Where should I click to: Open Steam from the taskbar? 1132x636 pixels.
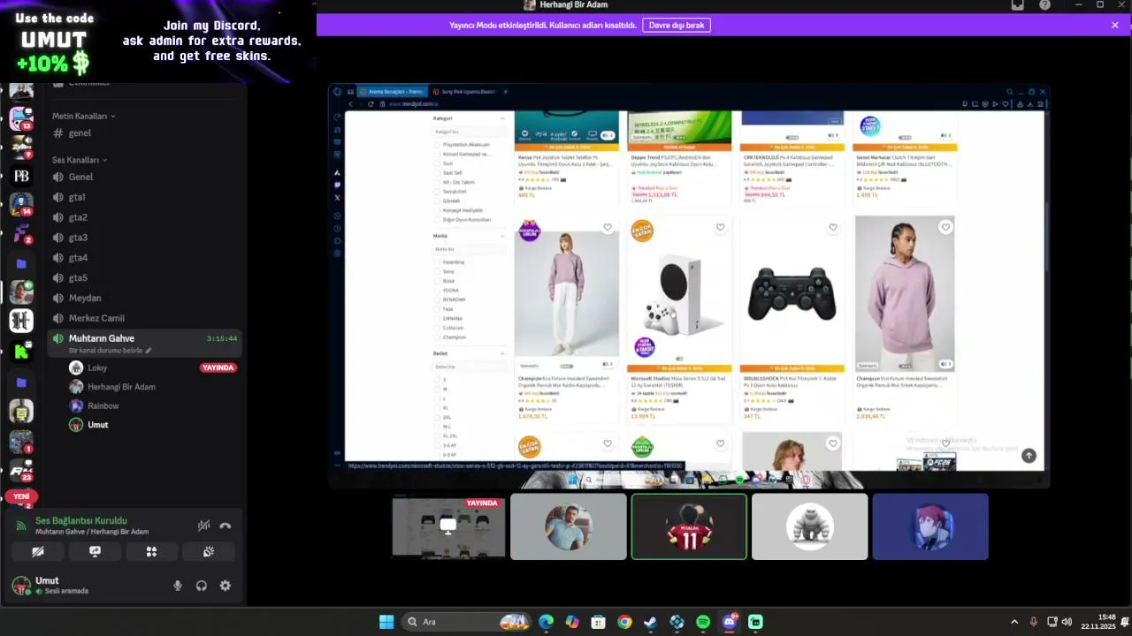[650, 622]
